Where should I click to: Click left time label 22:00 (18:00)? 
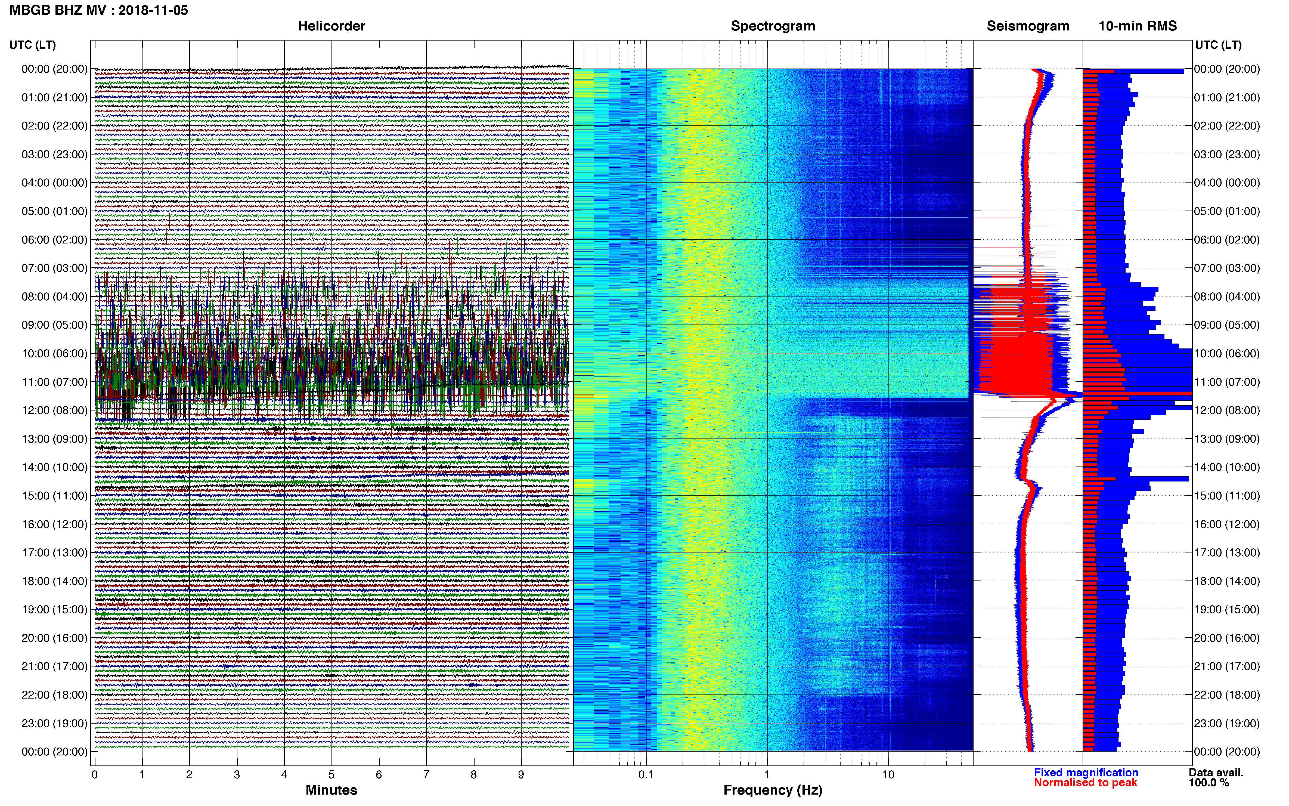pyautogui.click(x=54, y=694)
